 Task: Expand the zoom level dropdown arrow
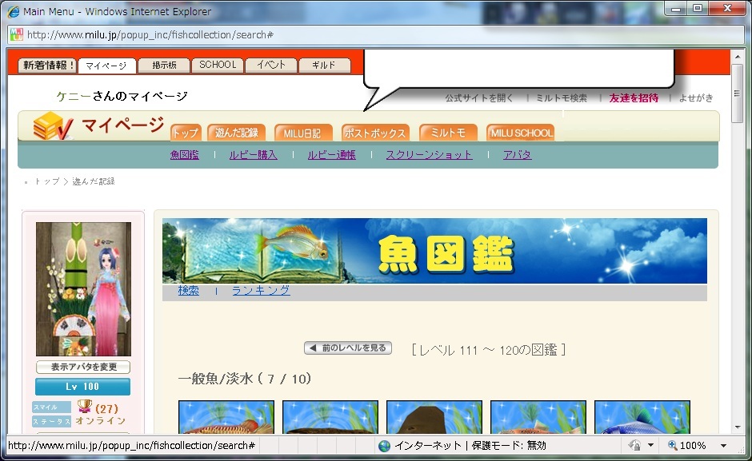pos(723,446)
